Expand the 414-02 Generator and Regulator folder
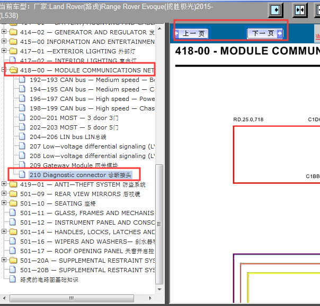 4,32
